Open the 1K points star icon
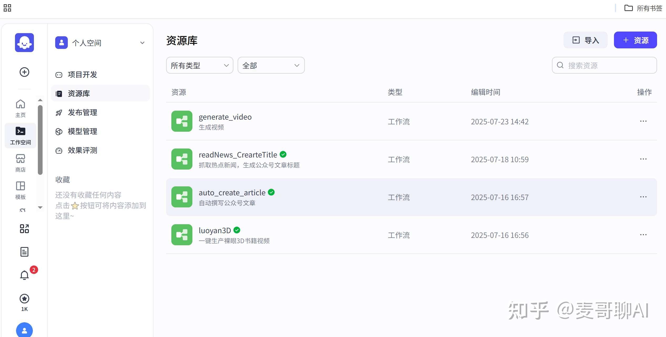 [24, 299]
